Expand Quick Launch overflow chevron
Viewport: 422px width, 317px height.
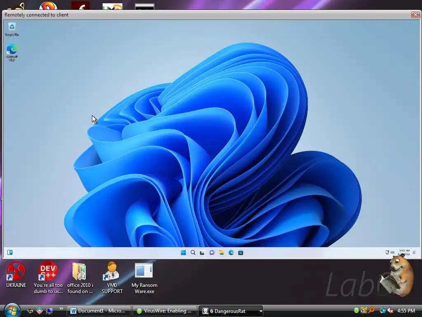click(61, 309)
